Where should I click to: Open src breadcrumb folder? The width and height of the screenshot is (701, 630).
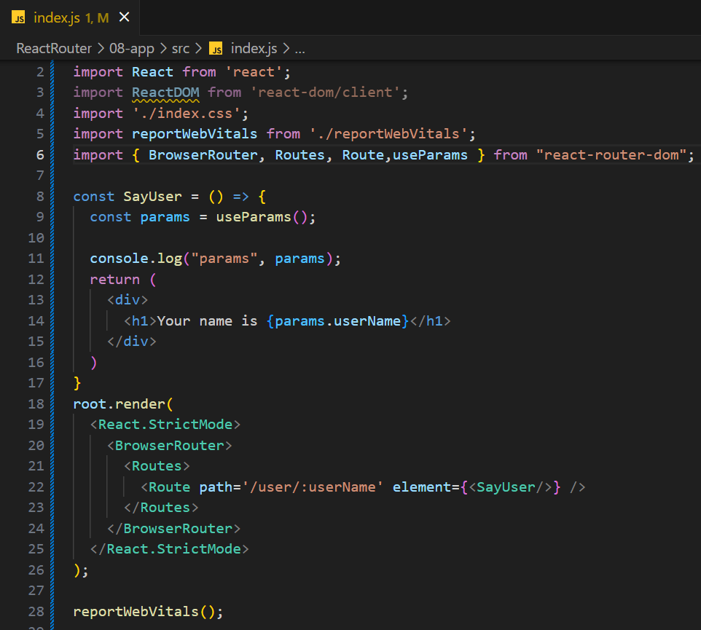pyautogui.click(x=181, y=48)
